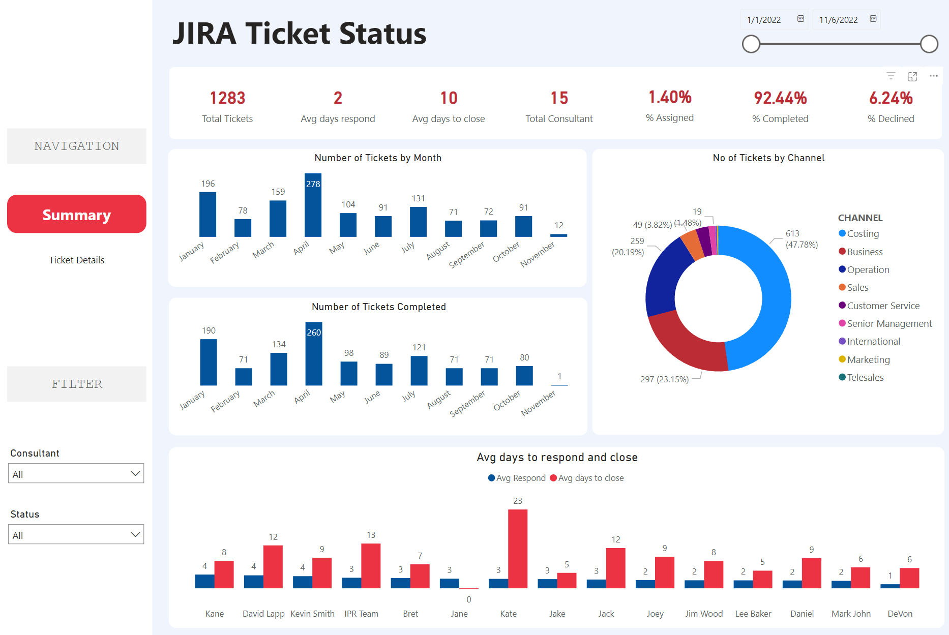
Task: Select Operation in the channel legend
Action: tap(864, 269)
